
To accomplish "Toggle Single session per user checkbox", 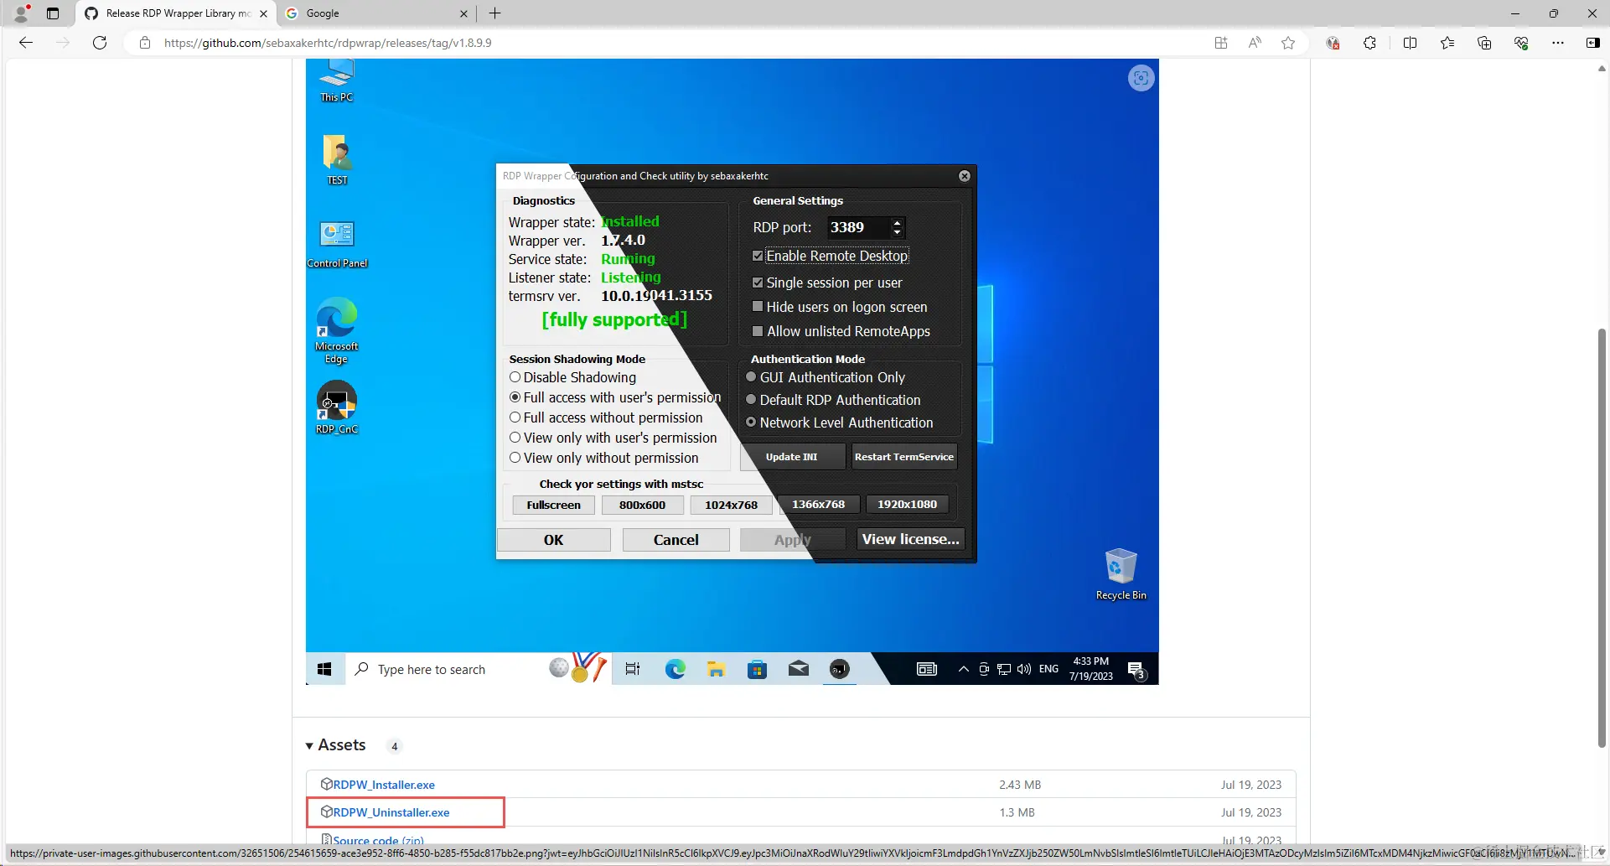I will 758,283.
